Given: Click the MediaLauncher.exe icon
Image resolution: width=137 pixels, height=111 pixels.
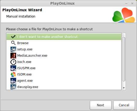Looking at the screenshot, I should [13, 56].
